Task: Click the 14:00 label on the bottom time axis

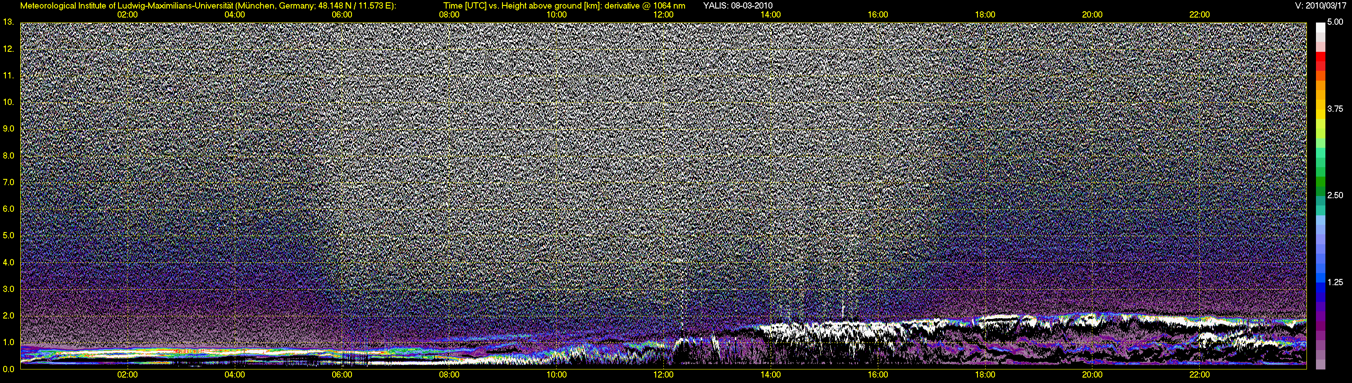Action: (771, 374)
